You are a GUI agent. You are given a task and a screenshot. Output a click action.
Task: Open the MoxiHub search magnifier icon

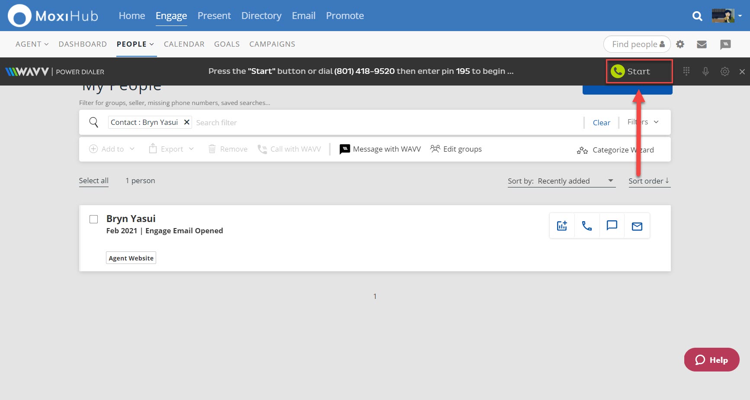[x=697, y=16]
